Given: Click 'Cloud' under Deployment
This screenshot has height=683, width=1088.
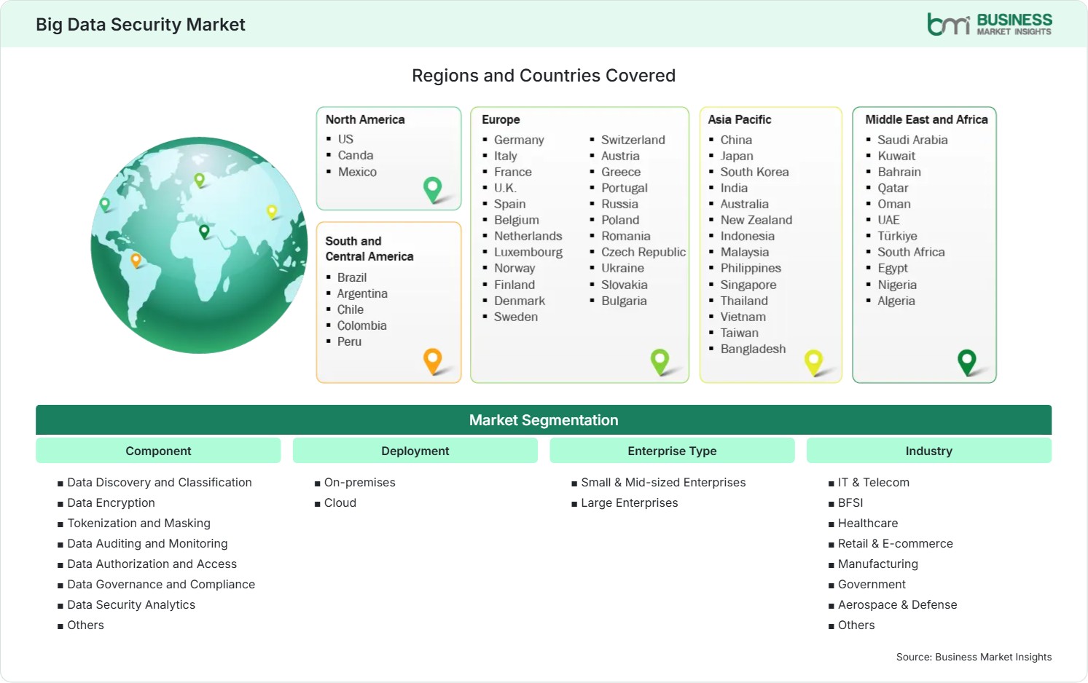Looking at the screenshot, I should (x=340, y=502).
